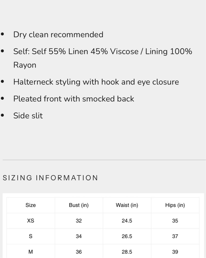Select the XS size row label

pyautogui.click(x=31, y=221)
